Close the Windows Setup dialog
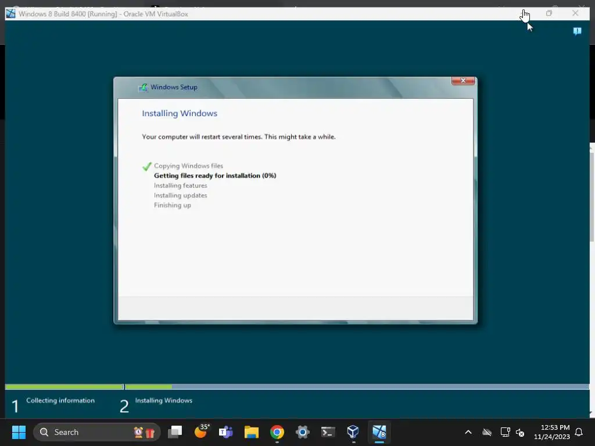This screenshot has height=446, width=595. pos(463,80)
